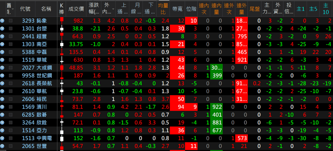
Task: Open the K-bar candlestick icon for 南亞
Action: click(x=62, y=44)
